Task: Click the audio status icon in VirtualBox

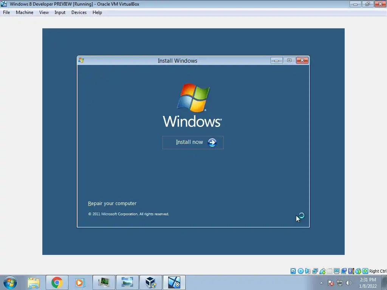Action: pyautogui.click(x=308, y=271)
